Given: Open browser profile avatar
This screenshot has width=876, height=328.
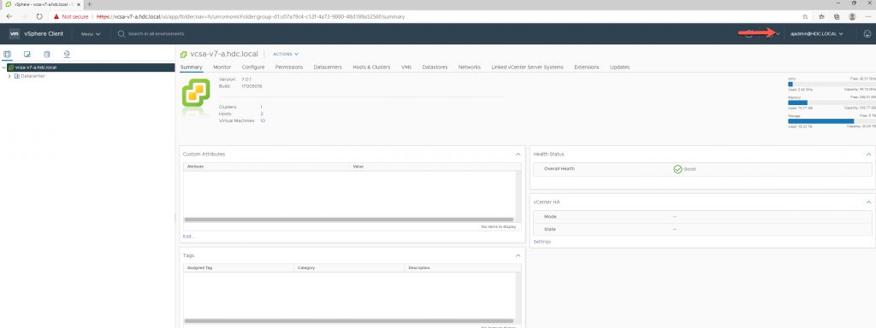Looking at the screenshot, I should pos(852,17).
